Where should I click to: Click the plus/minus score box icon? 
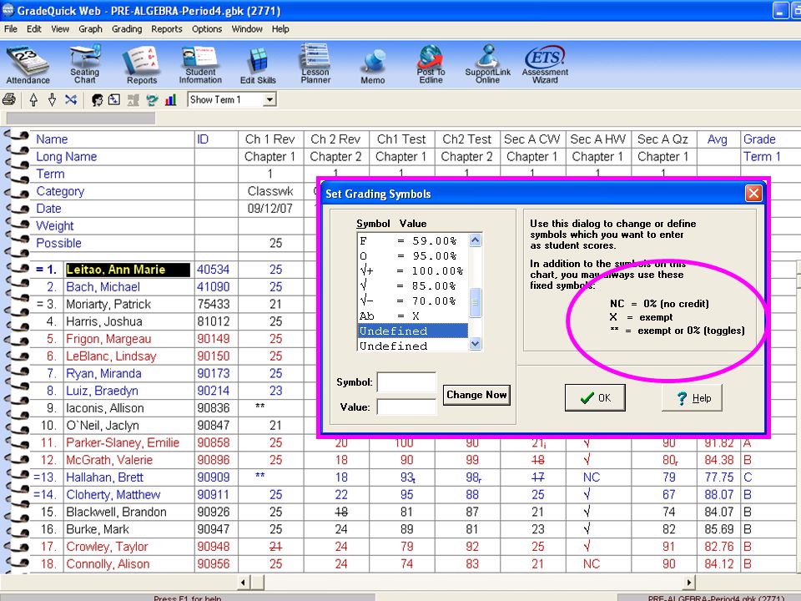pyautogui.click(x=114, y=99)
